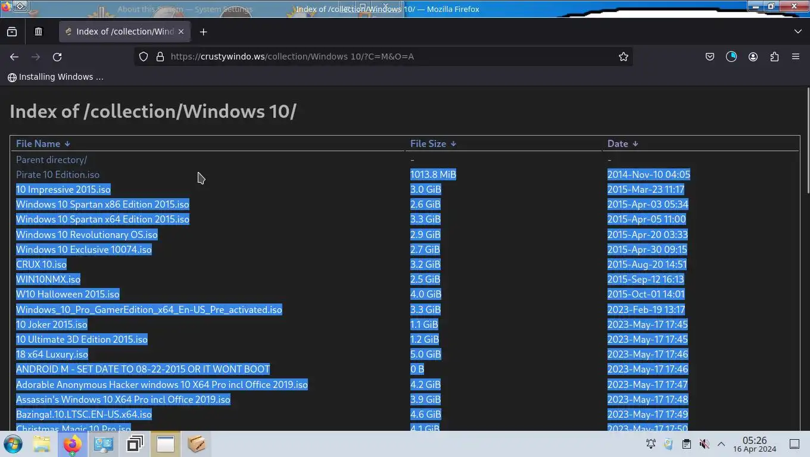This screenshot has height=457, width=810.
Task: Open Windows 10 Spartan x64 Edition 2015.iso
Action: coord(102,219)
